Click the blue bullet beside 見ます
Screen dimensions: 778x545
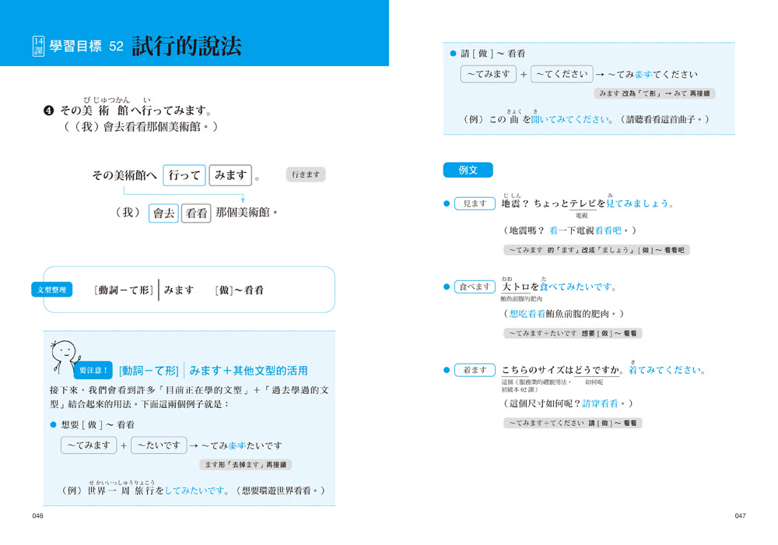447,203
